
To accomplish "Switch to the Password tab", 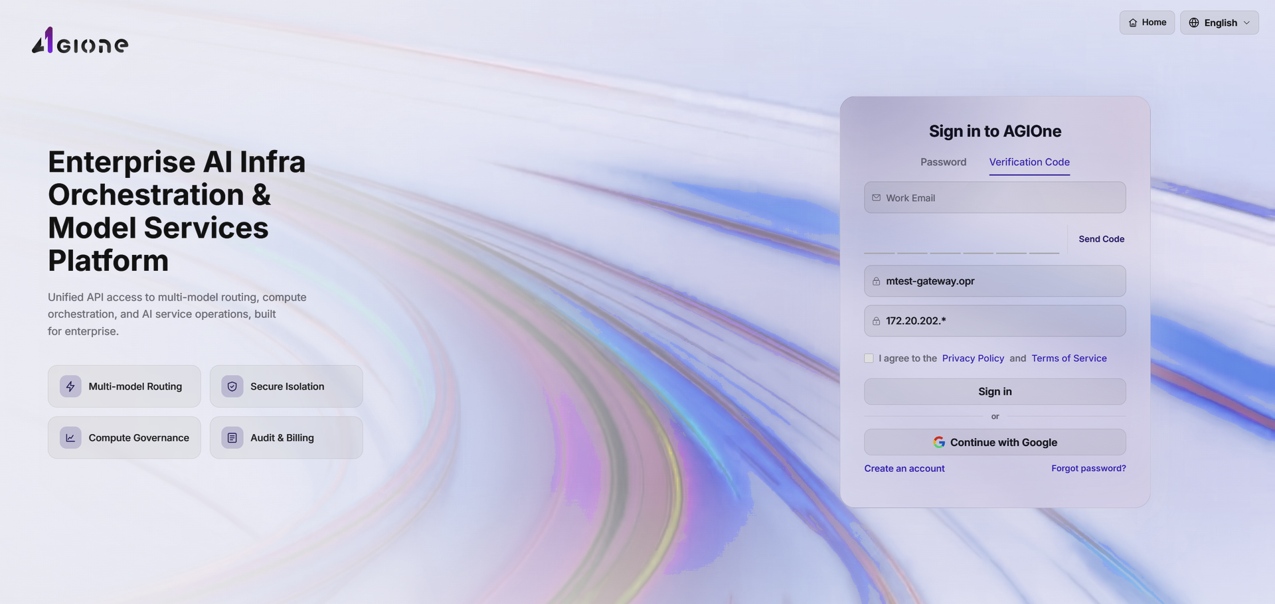I will 943,162.
